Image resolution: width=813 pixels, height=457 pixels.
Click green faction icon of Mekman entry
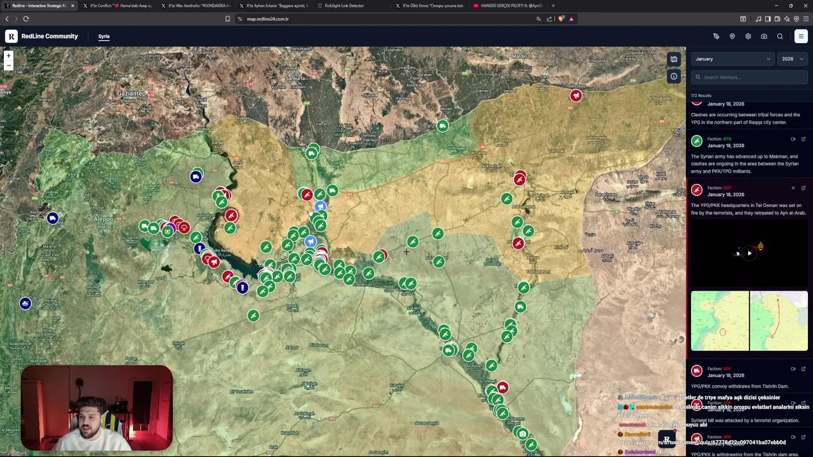click(x=697, y=142)
